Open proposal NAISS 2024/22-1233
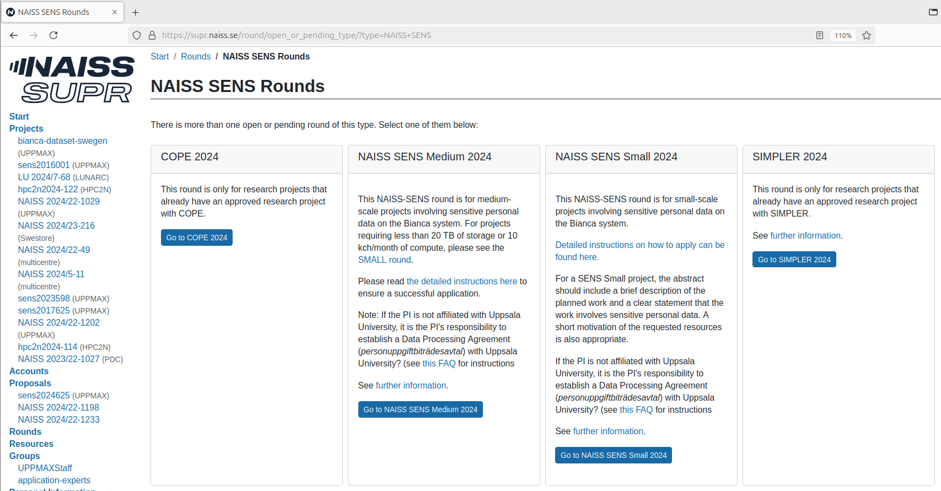Image resolution: width=941 pixels, height=491 pixels. (x=59, y=419)
